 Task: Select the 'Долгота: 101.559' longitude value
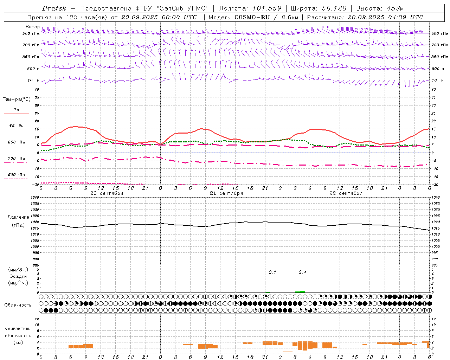[250, 8]
